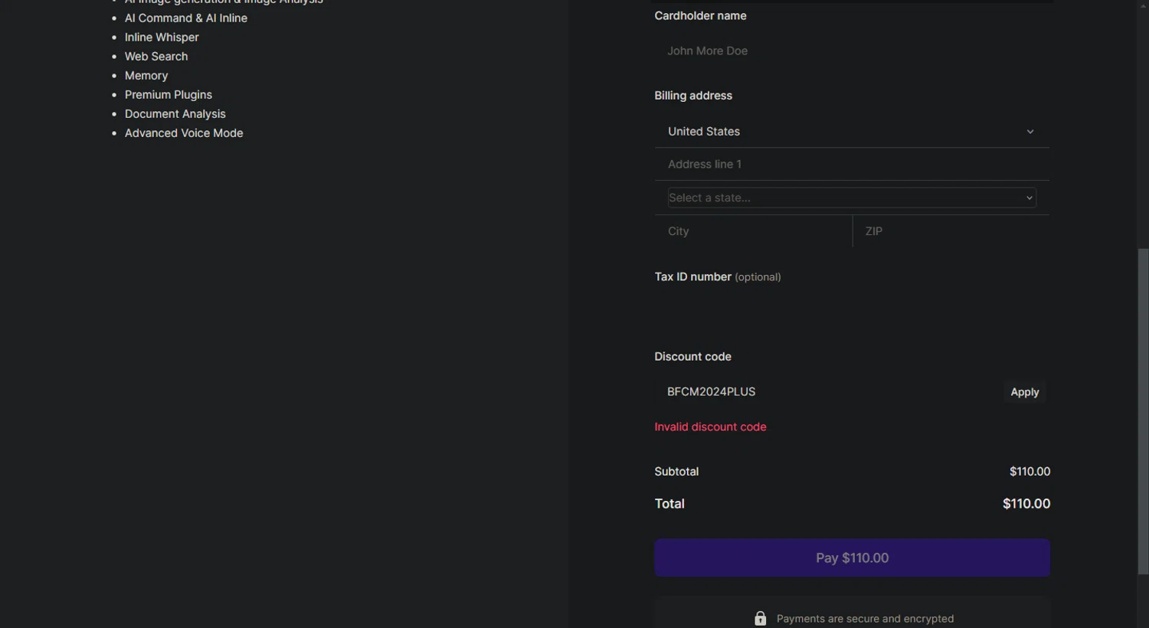Viewport: 1149px width, 628px height.
Task: Click the Memory feature item
Action: point(146,75)
